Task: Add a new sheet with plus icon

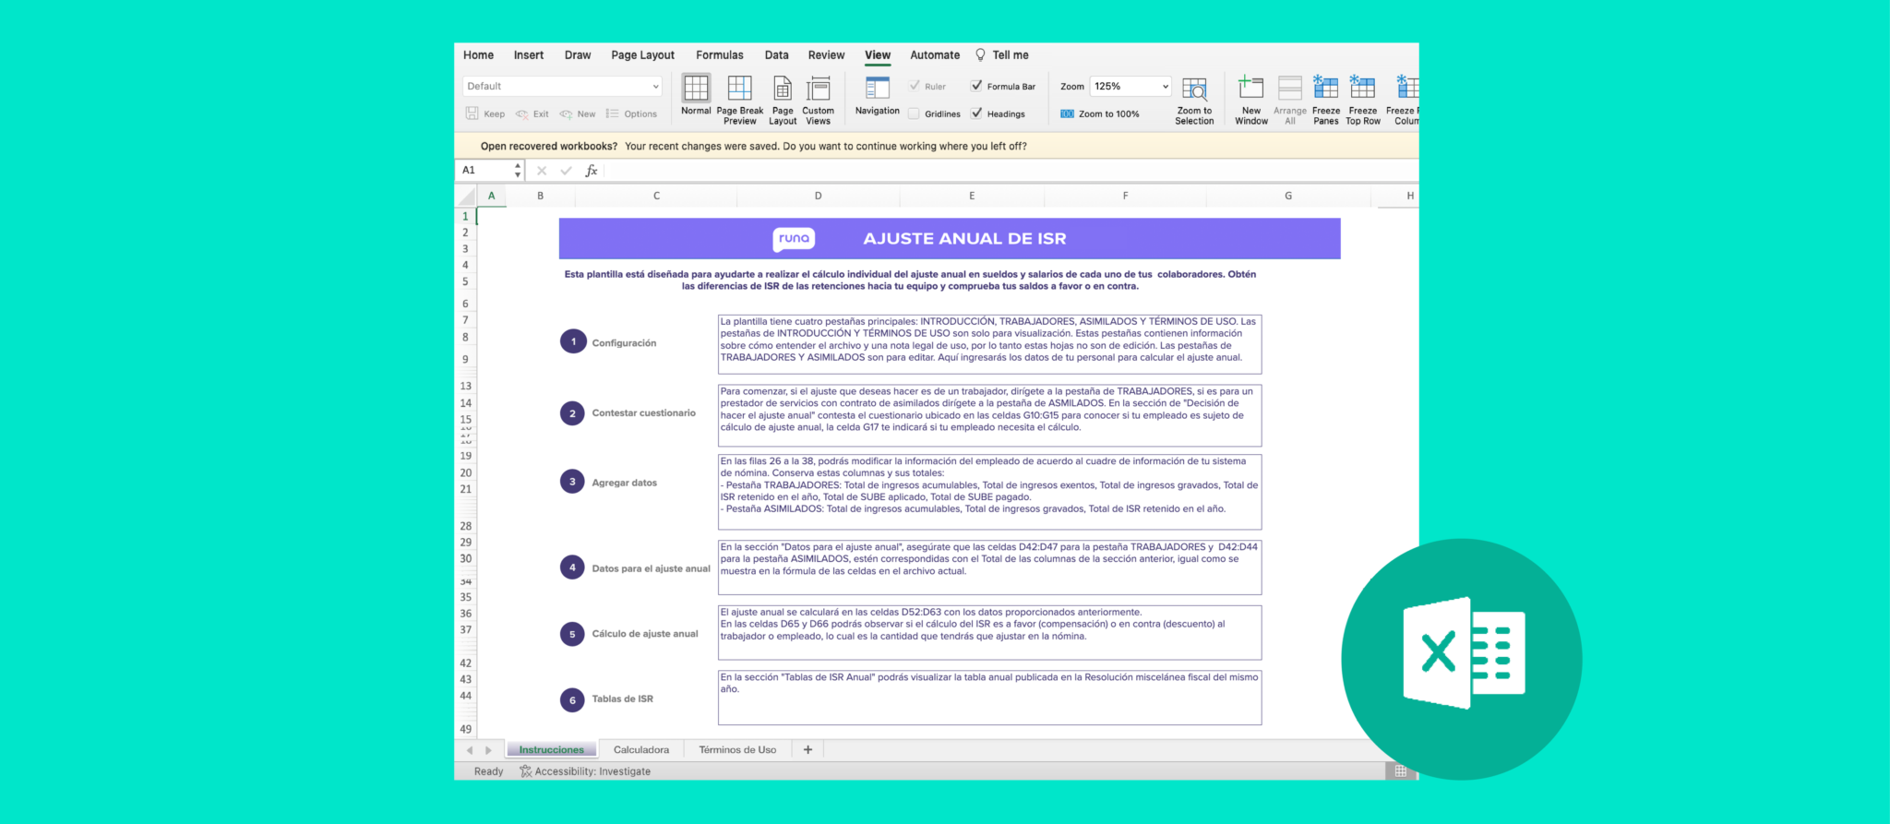Action: tap(807, 750)
